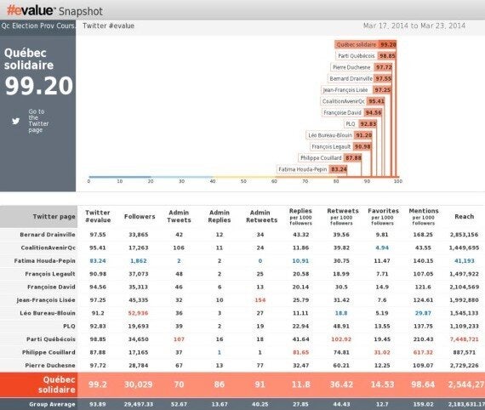Image resolution: width=485 pixels, height=410 pixels.
Task: Select the Jean-François Lisée table row name
Action: click(x=46, y=300)
